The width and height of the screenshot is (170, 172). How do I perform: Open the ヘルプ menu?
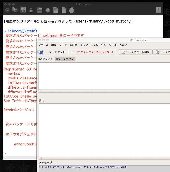click(x=123, y=45)
